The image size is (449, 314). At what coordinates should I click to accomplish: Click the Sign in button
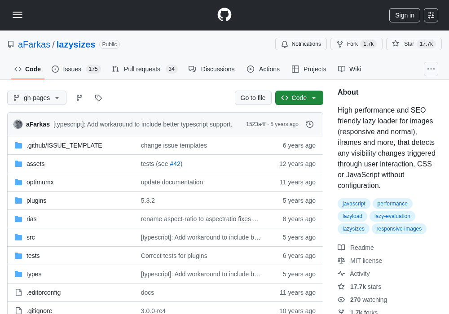(x=405, y=15)
